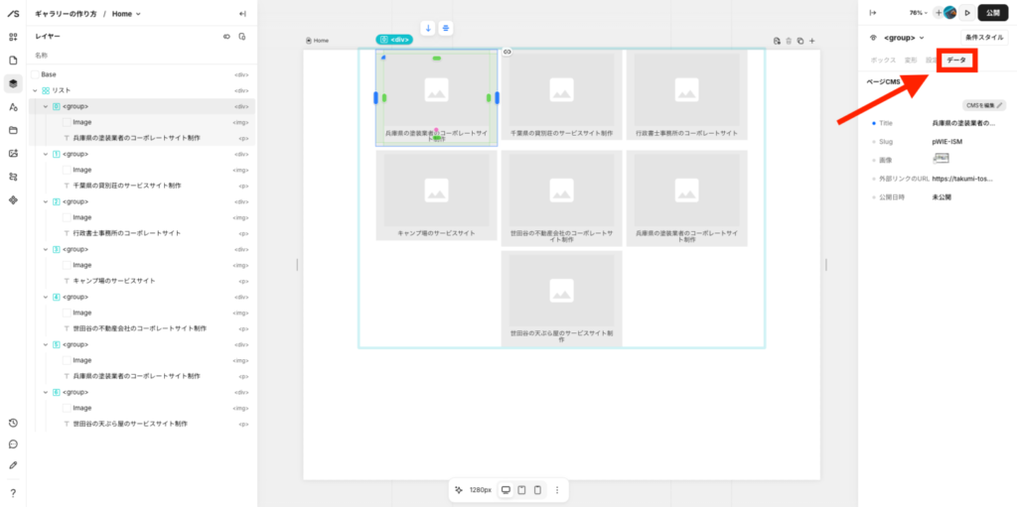
Task: Collapse the left layers panel
Action: [243, 14]
